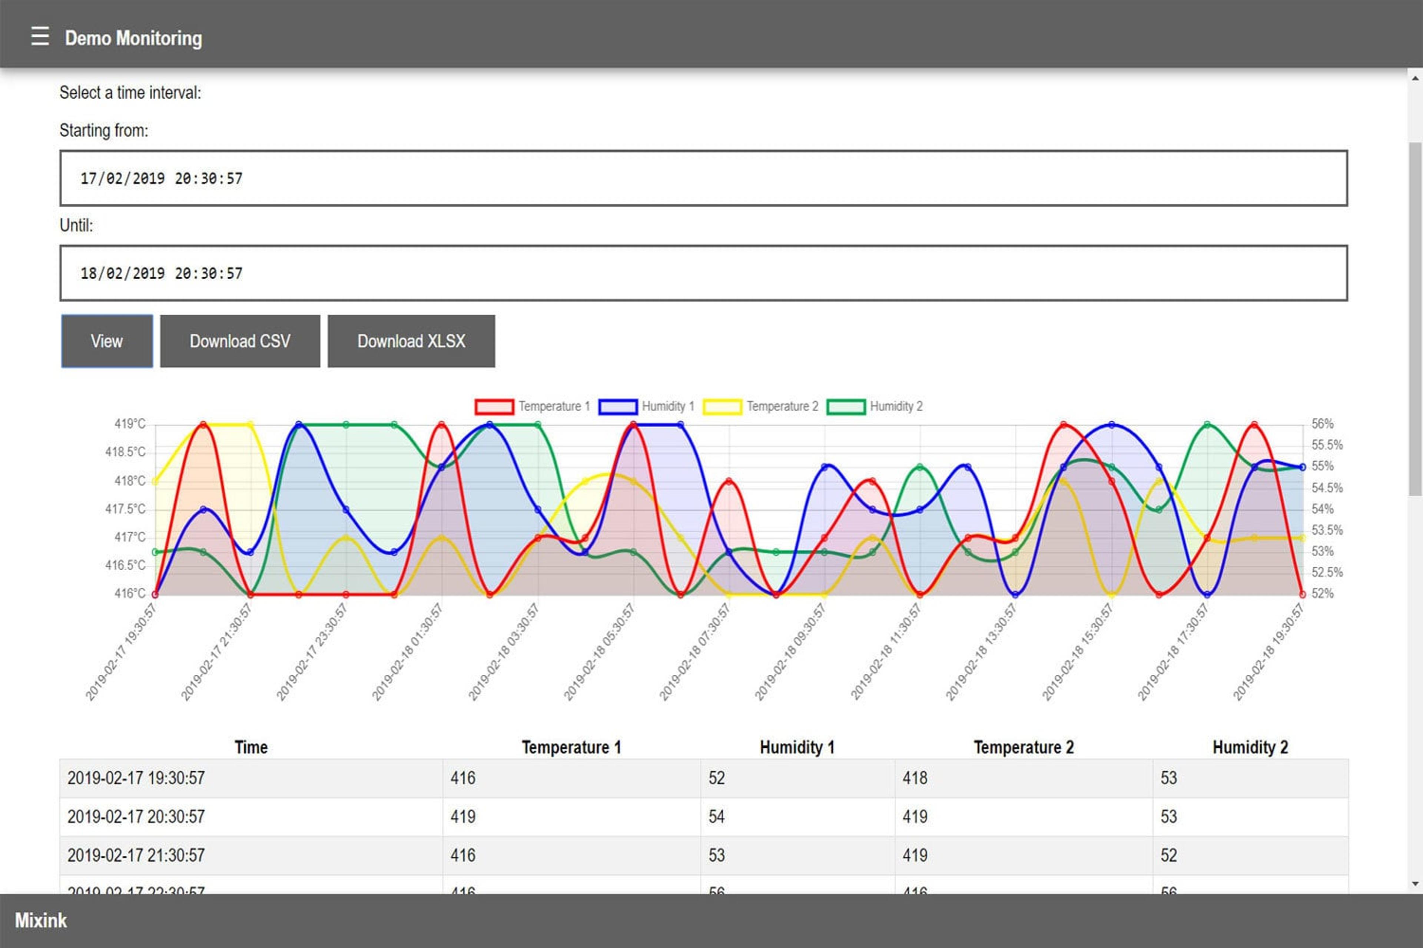
Task: Toggle Humidity 2 green legend swatch
Action: pyautogui.click(x=846, y=406)
